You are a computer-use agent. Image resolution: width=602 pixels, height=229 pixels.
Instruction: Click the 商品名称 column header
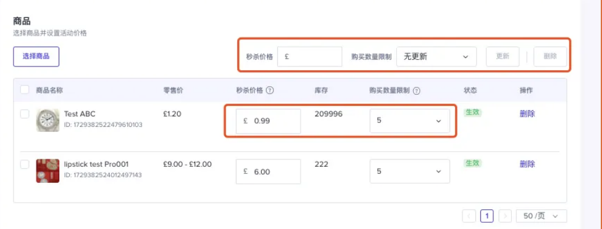(49, 90)
